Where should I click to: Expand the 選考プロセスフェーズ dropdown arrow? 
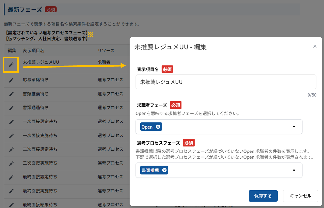click(x=294, y=170)
